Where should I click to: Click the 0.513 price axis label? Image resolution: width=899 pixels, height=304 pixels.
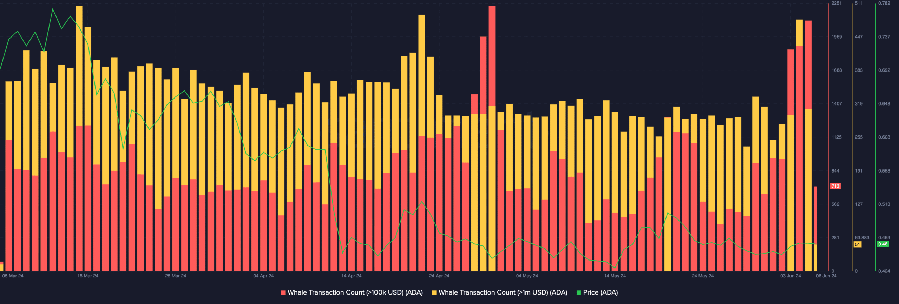pyautogui.click(x=884, y=204)
